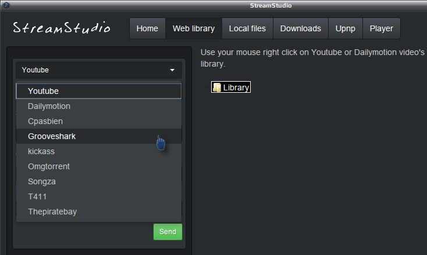Open the Home tab
This screenshot has height=255, width=427.
pos(147,28)
